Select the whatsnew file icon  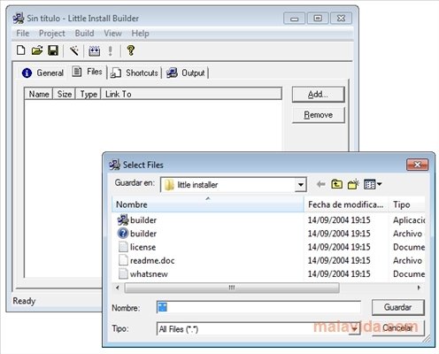[123, 273]
